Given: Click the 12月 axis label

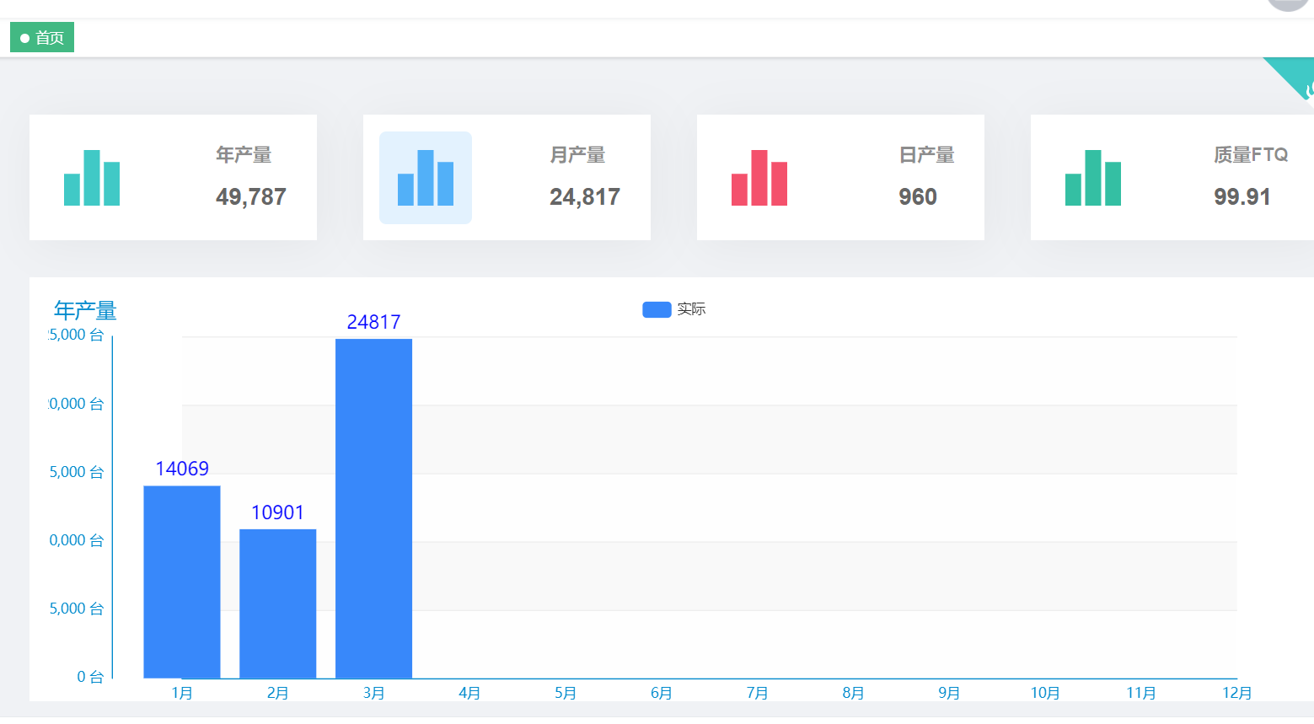Looking at the screenshot, I should [1236, 693].
